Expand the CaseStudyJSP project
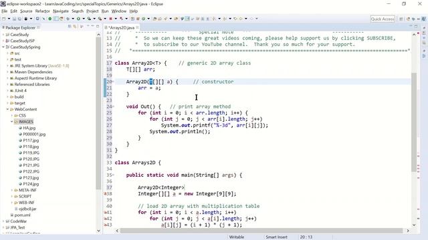Image resolution: width=428 pixels, height=240 pixels. (3, 41)
